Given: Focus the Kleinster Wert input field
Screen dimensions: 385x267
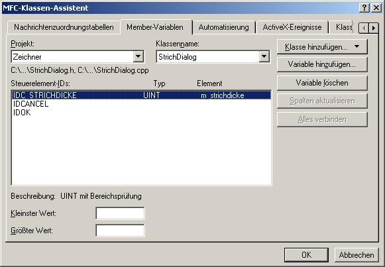Looking at the screenshot, I should (120, 213).
